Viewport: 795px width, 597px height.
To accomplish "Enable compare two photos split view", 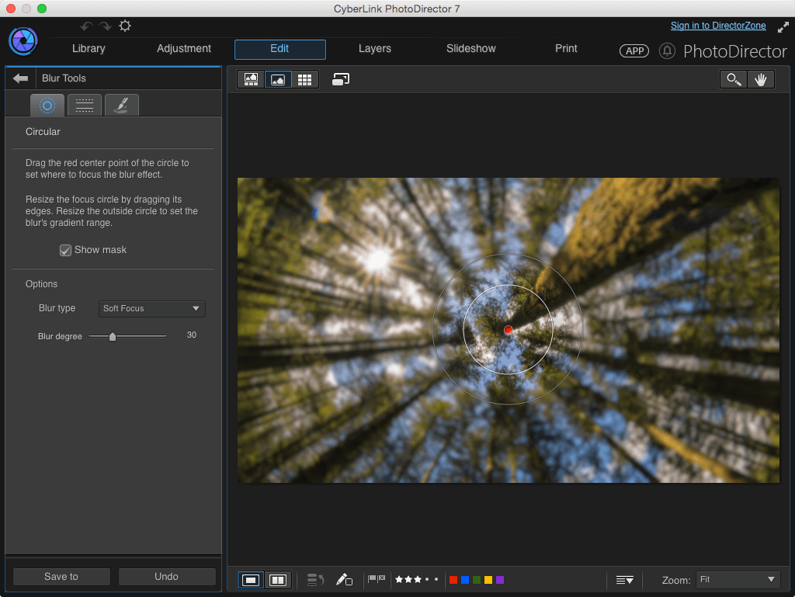I will pyautogui.click(x=278, y=580).
